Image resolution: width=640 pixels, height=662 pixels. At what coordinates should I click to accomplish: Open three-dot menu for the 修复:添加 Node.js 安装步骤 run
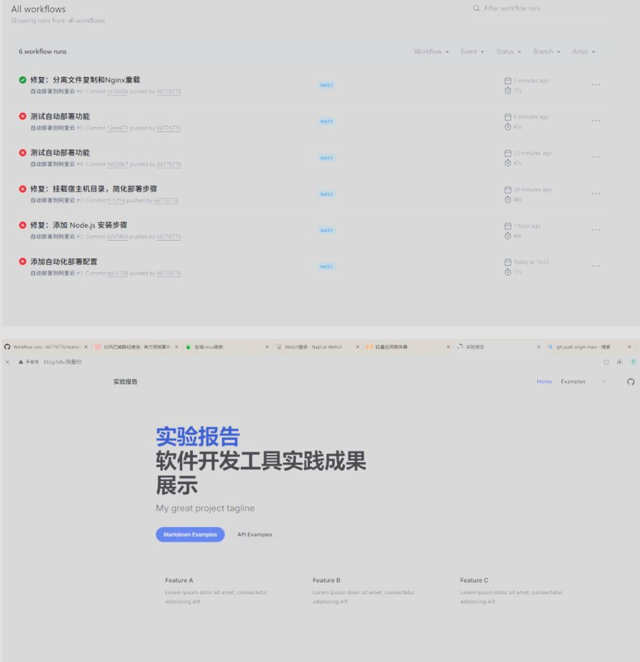point(596,230)
